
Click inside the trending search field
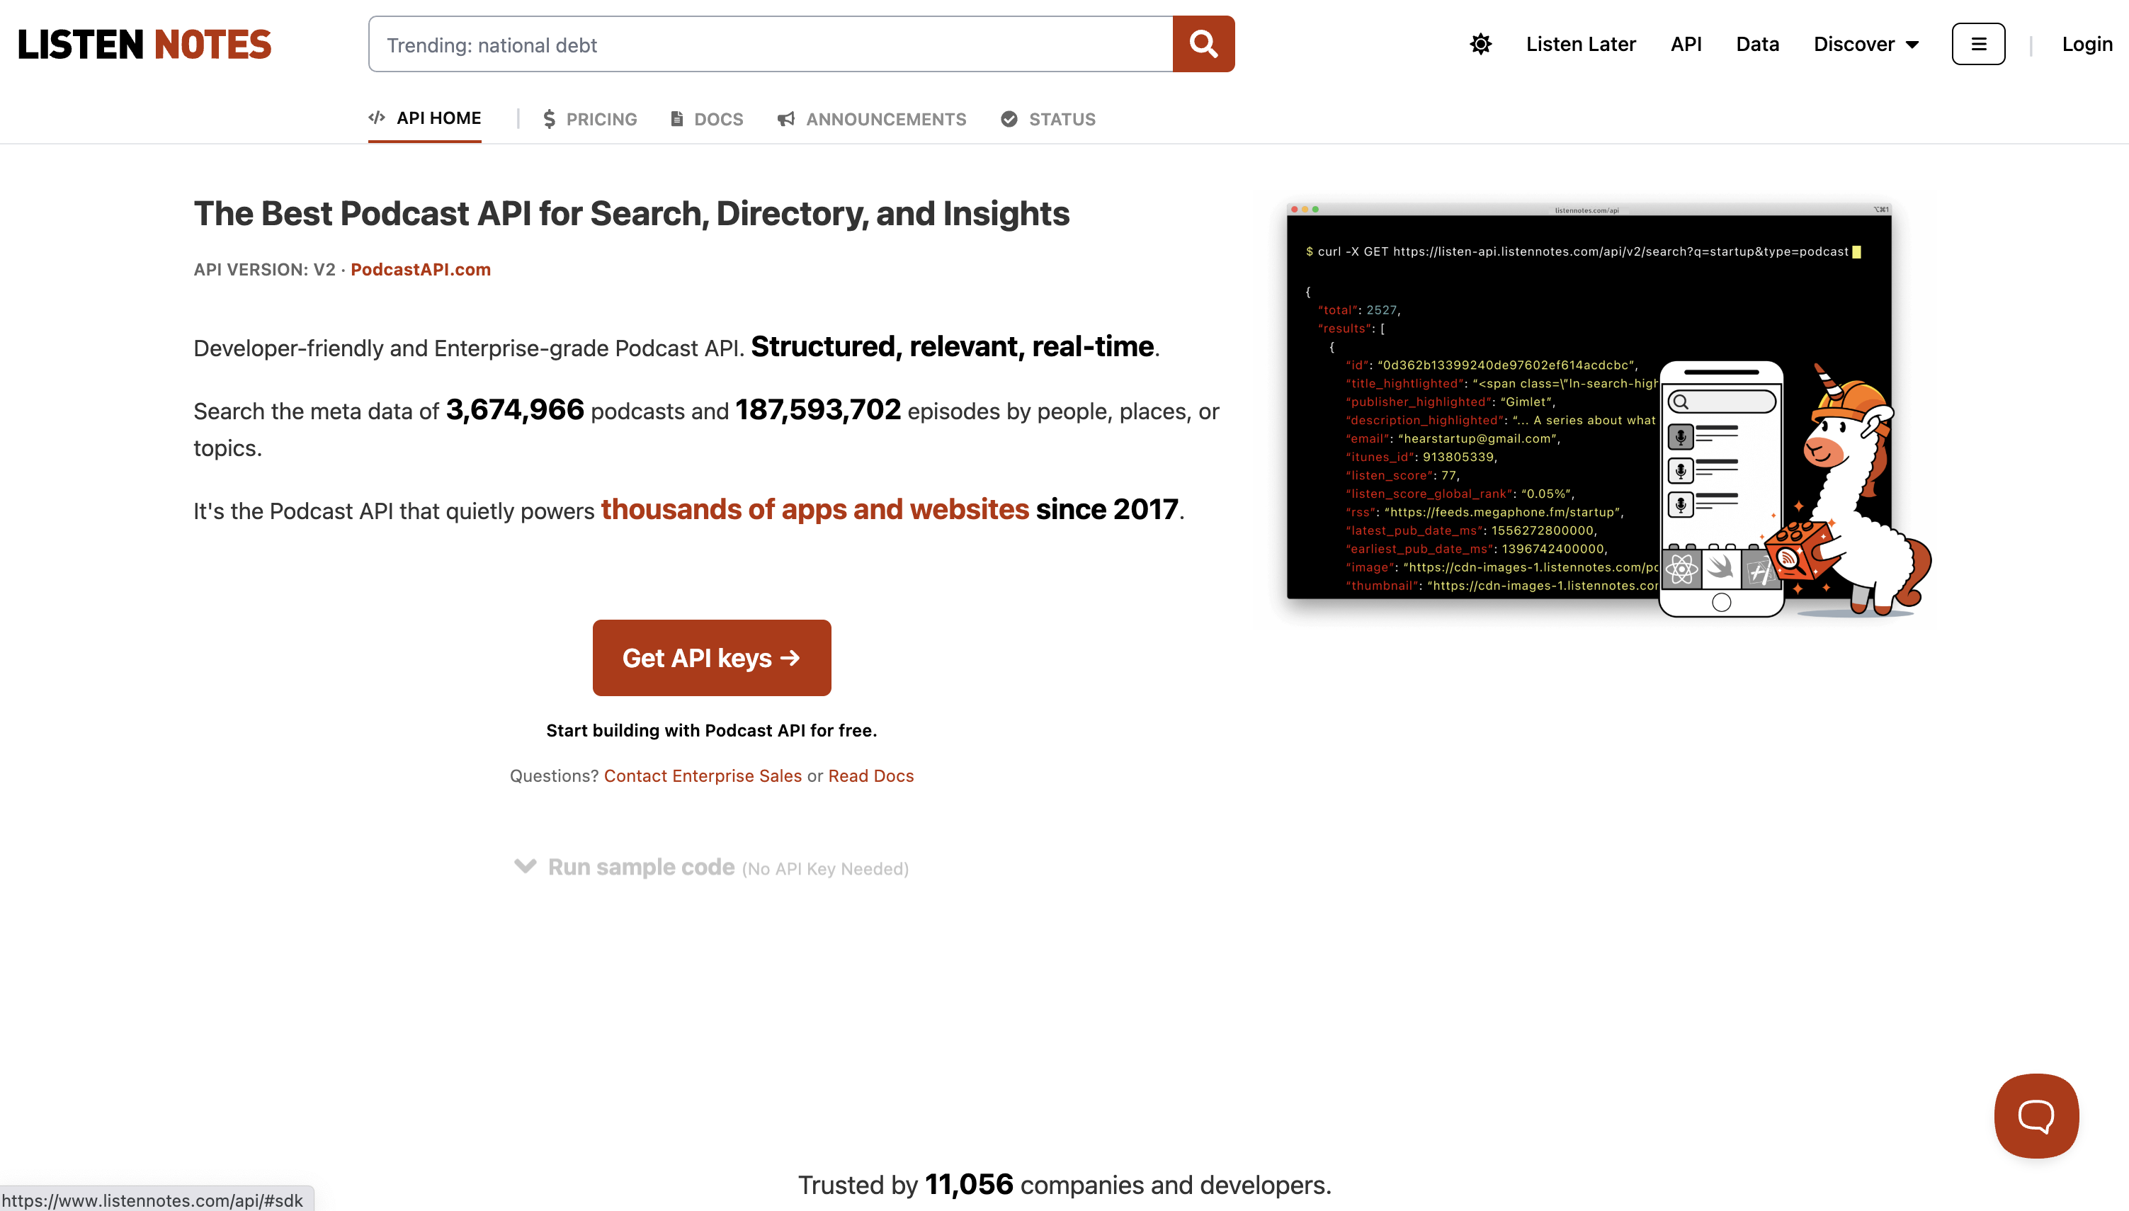click(x=749, y=44)
